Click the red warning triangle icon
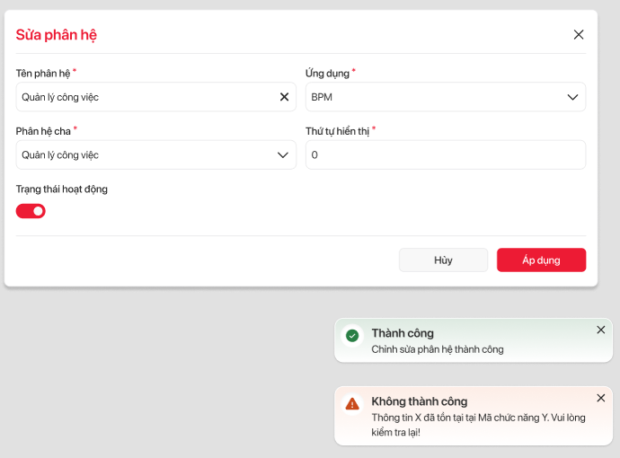Image resolution: width=620 pixels, height=458 pixels. [352, 404]
